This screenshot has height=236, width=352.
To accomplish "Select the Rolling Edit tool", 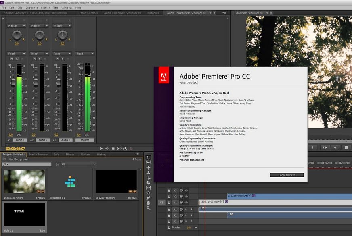I will (148, 173).
